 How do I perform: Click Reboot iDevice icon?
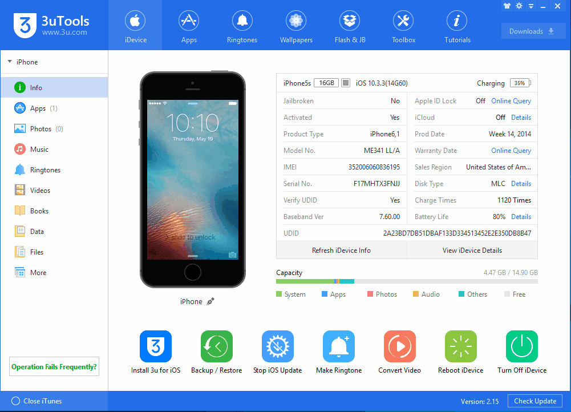pyautogui.click(x=461, y=346)
